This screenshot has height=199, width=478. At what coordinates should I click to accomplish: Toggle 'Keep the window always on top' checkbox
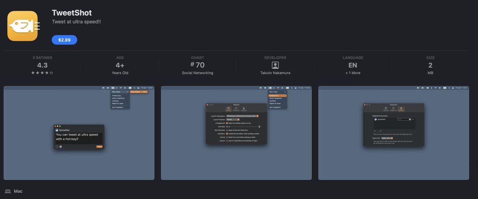point(227,123)
